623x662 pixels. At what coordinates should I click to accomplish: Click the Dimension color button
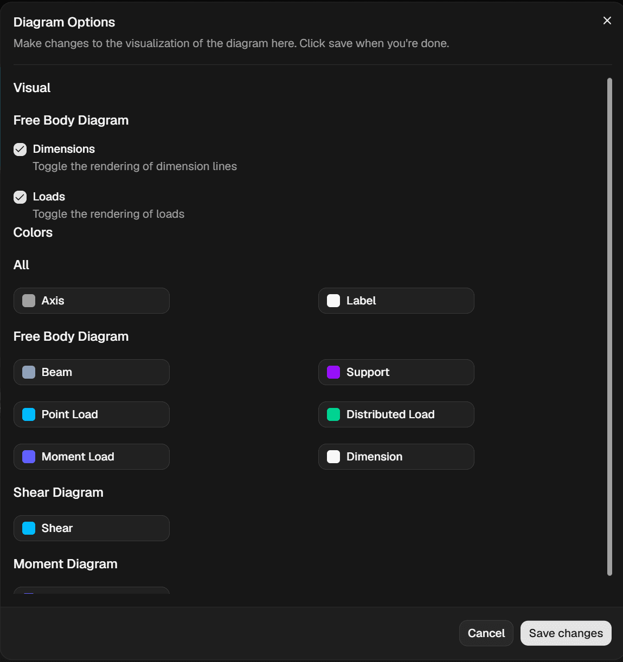396,457
